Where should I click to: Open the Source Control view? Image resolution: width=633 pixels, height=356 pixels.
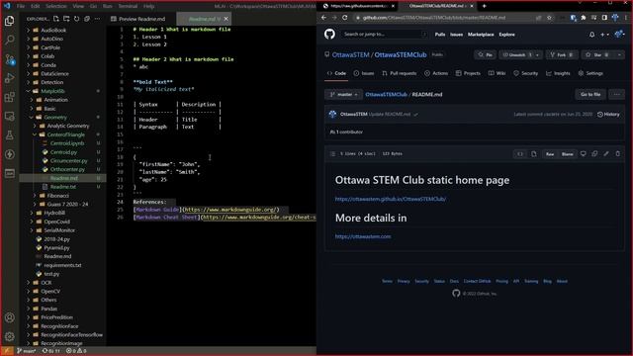9,59
